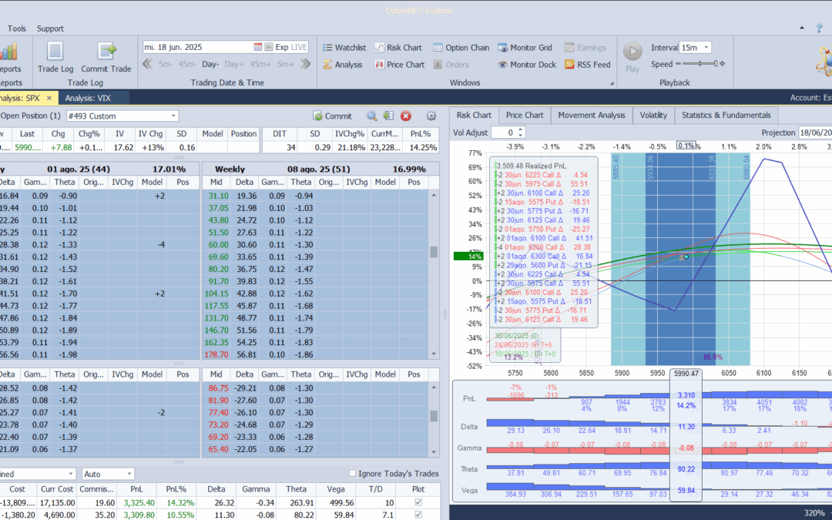Collapse the ribbon with the top-right arrow
This screenshot has height=520, width=832.
coord(802,29)
